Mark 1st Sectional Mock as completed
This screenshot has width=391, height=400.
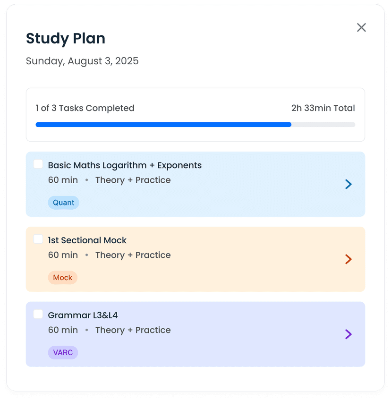[x=38, y=239]
